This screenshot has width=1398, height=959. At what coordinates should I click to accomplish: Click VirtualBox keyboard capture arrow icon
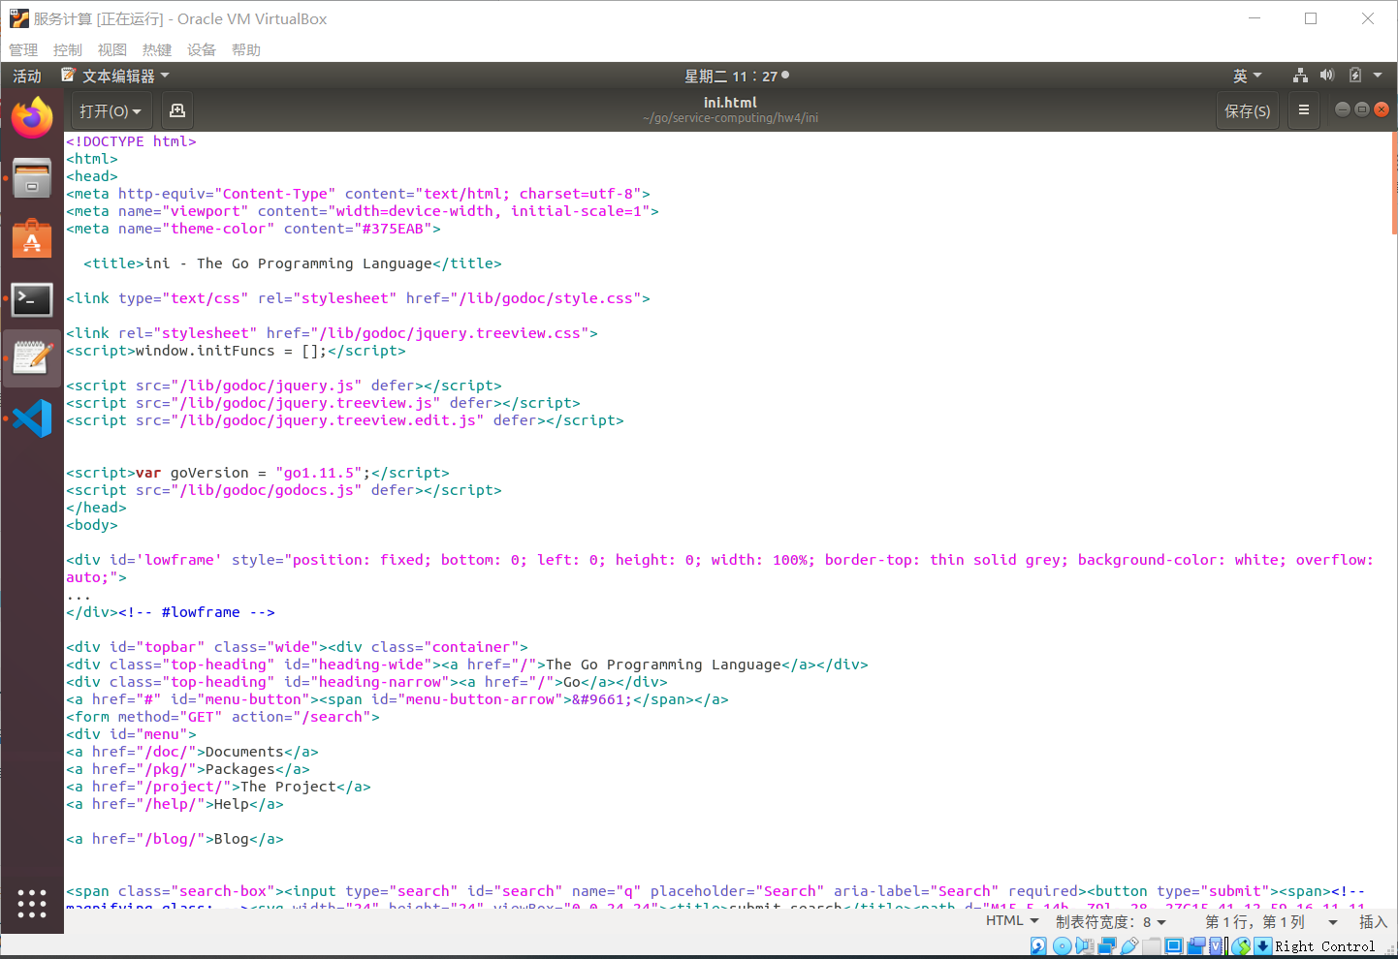[1262, 945]
